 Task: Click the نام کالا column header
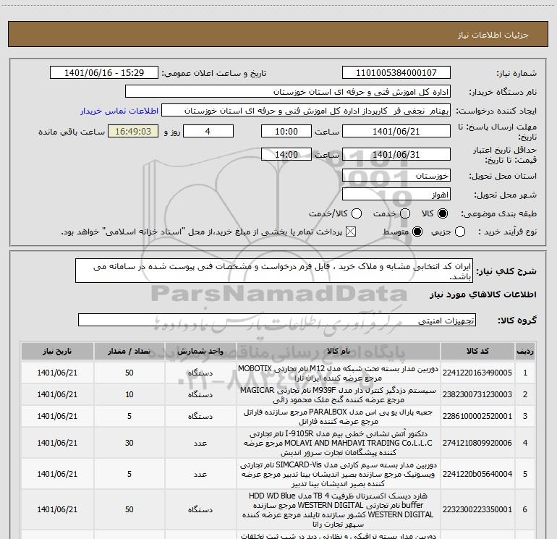(x=339, y=351)
